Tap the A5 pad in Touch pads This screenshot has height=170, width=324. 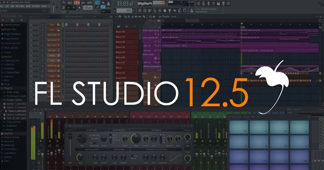coord(259,127)
